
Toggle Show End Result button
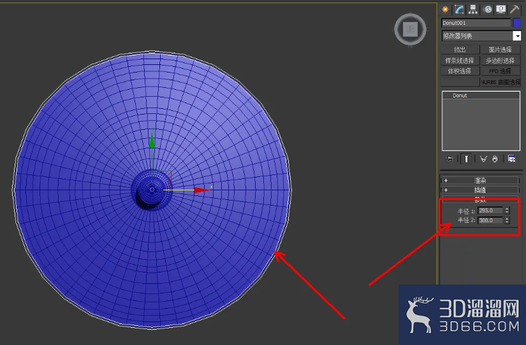(466, 158)
